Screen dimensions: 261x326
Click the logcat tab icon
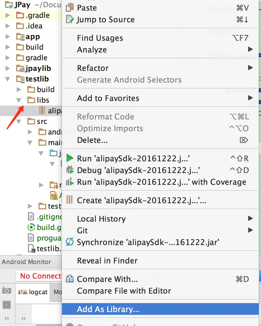pos(23,292)
